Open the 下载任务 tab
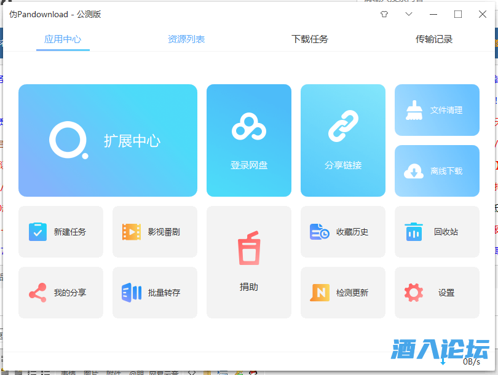 click(310, 38)
